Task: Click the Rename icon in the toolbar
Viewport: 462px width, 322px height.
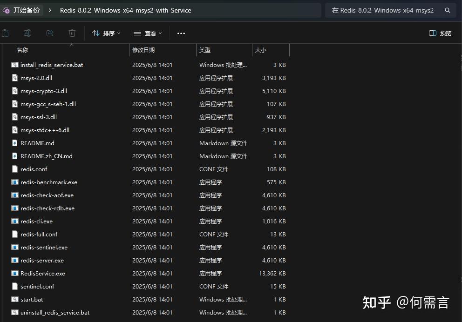Action: [x=27, y=33]
